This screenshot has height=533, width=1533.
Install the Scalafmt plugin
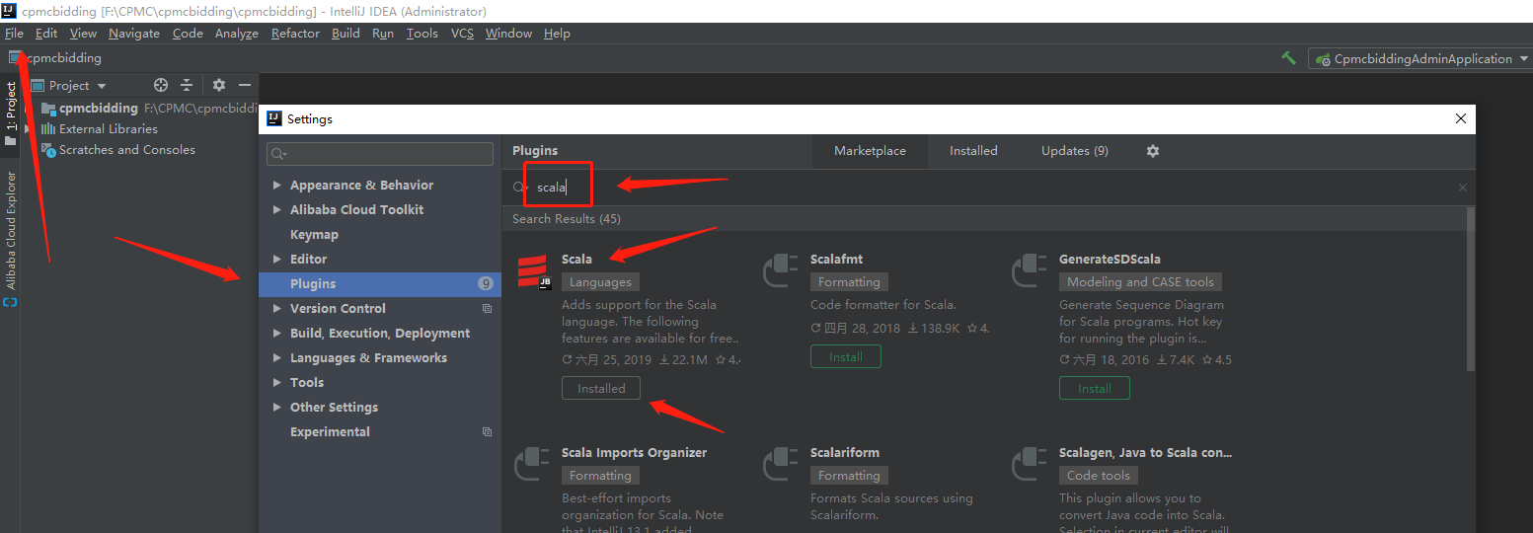pos(846,357)
